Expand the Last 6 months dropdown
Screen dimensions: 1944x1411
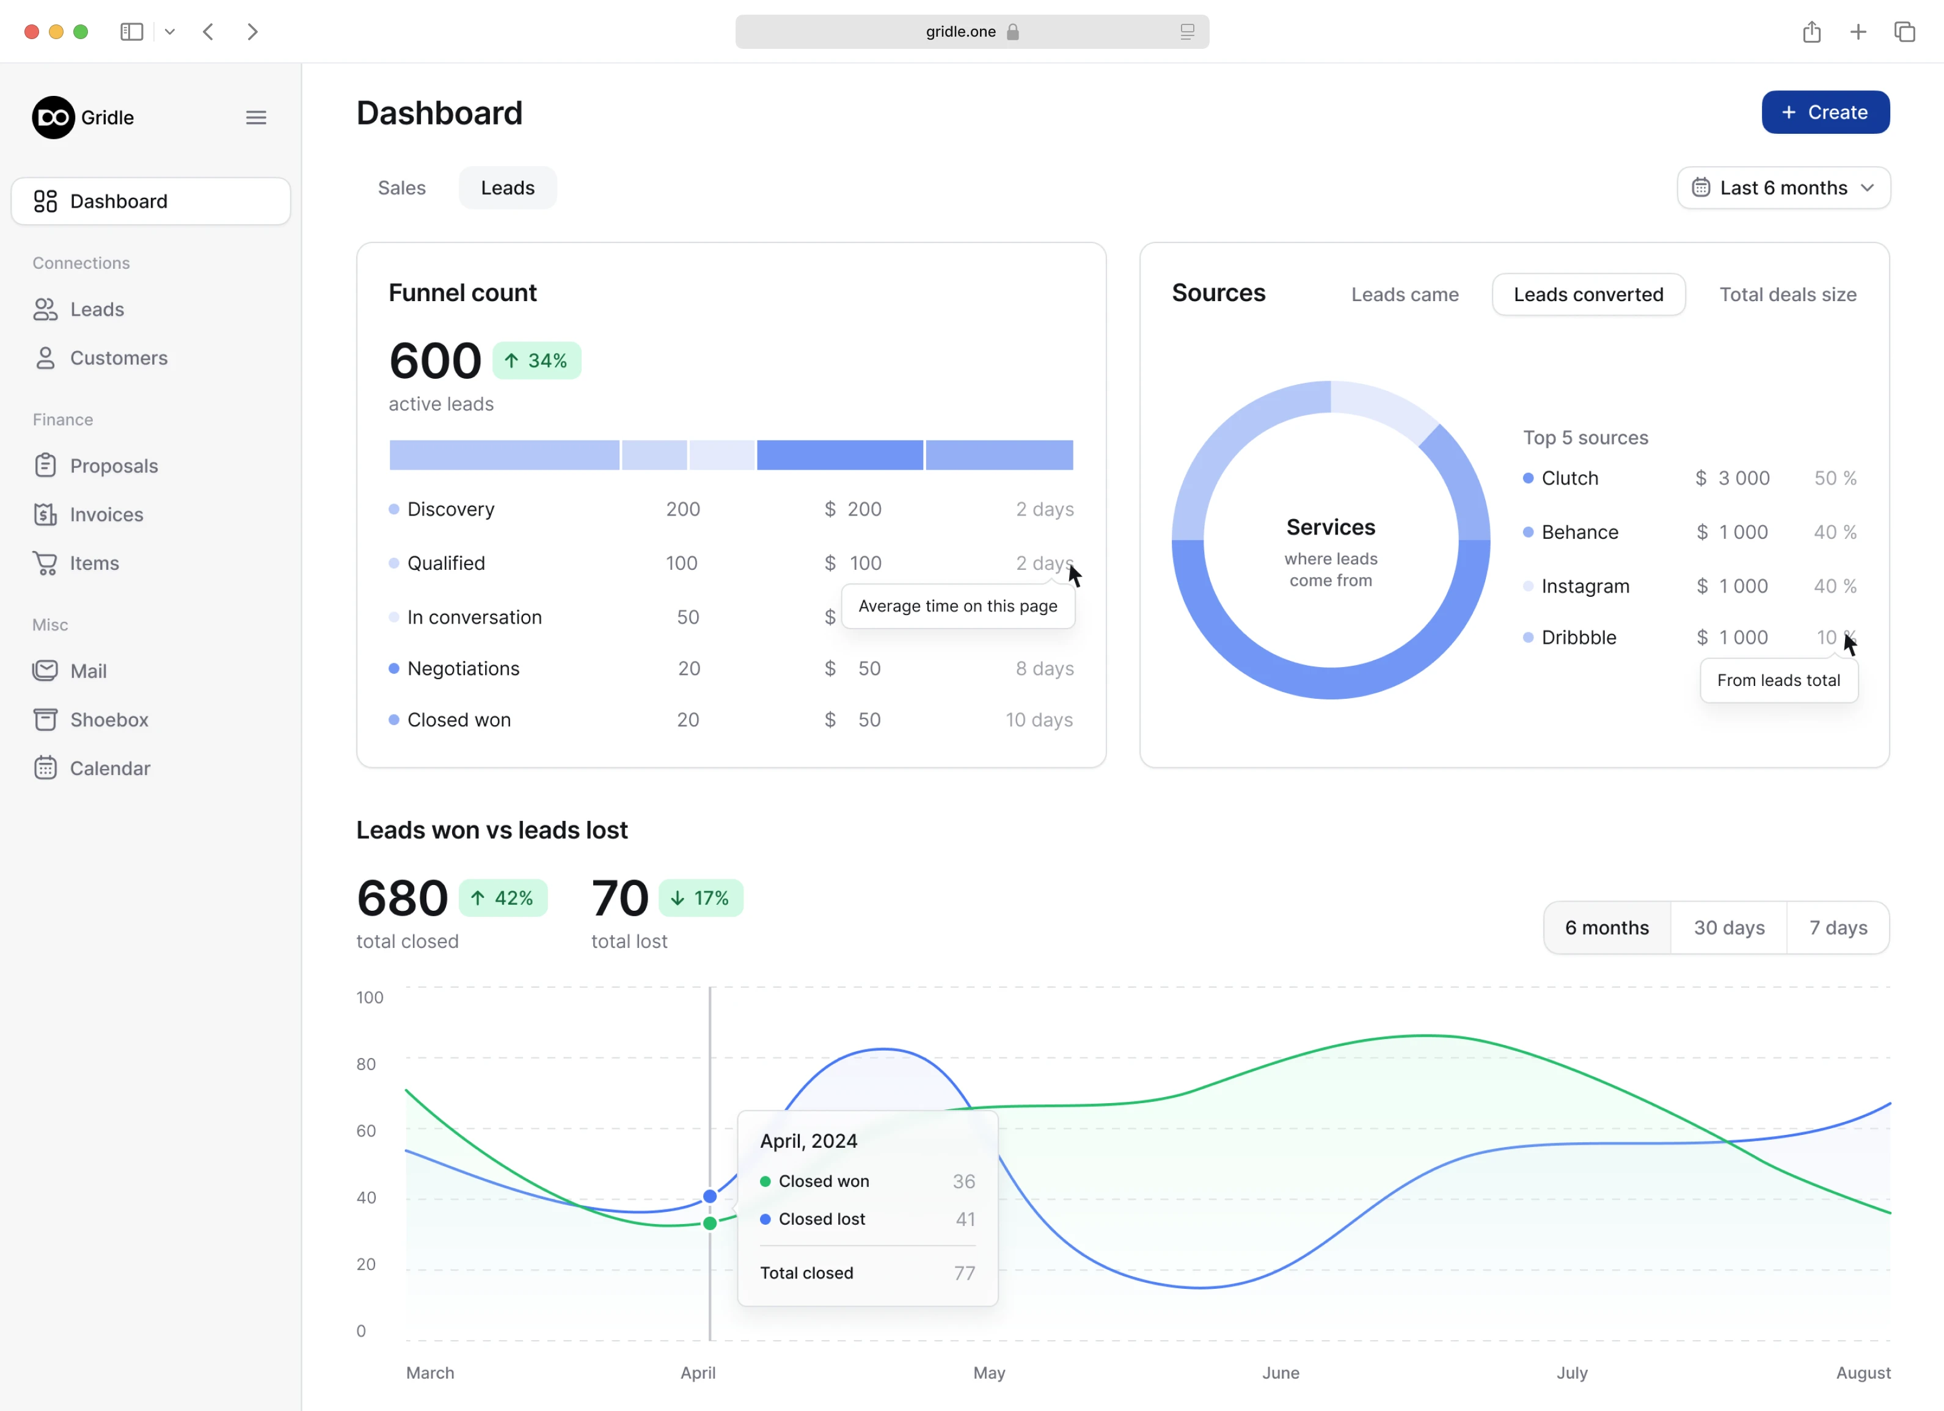(1783, 188)
